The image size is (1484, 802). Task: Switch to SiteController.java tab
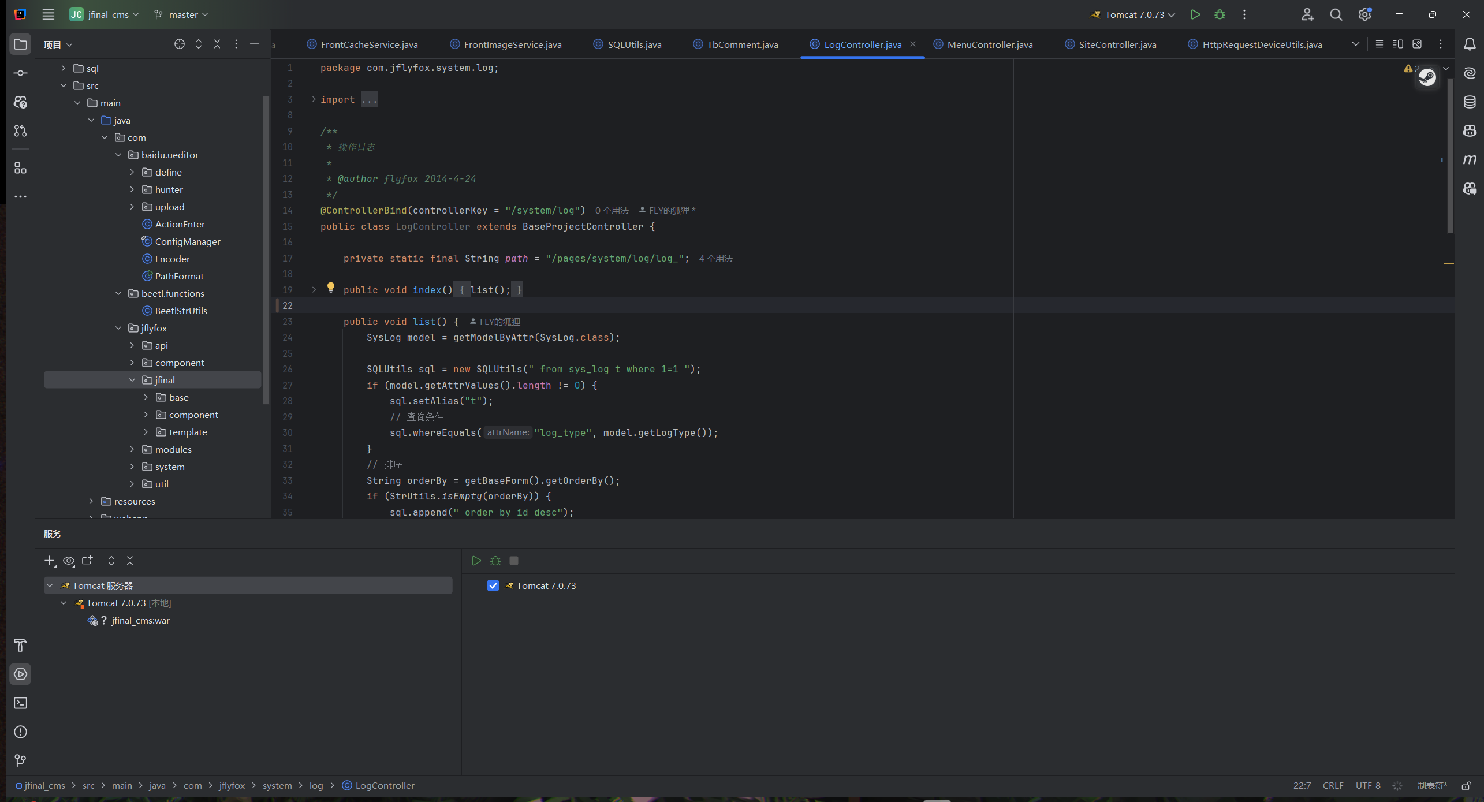point(1111,44)
